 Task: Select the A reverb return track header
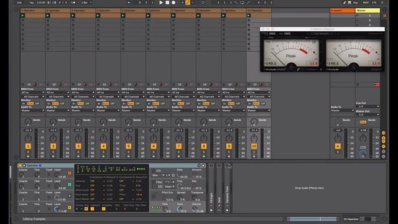[x=343, y=11]
